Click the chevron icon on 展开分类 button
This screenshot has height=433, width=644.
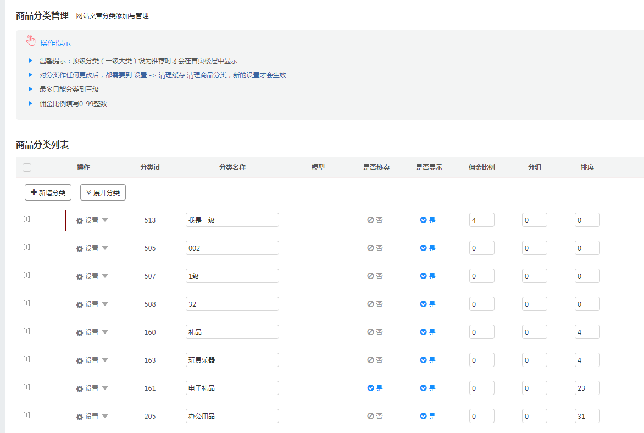pyautogui.click(x=88, y=192)
